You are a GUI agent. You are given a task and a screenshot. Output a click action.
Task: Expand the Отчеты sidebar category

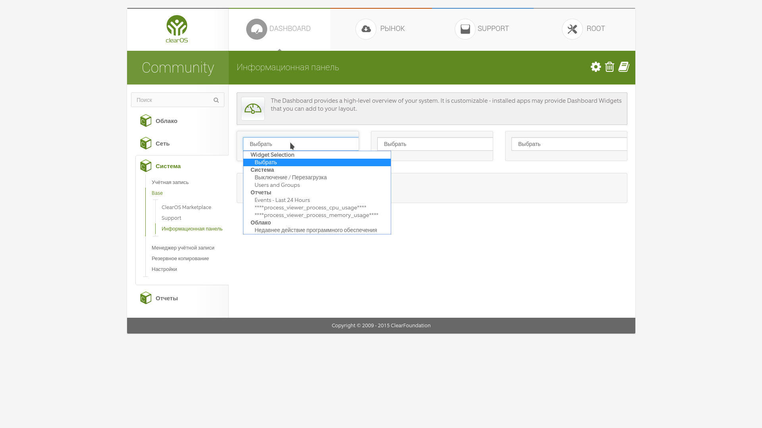166,298
